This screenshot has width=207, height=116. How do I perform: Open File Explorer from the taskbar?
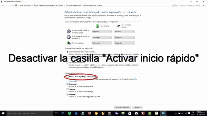coord(123,113)
